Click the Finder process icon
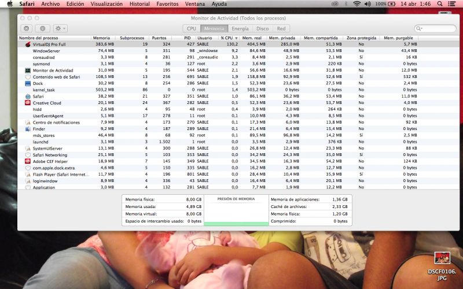The width and height of the screenshot is (463, 289). point(28,129)
